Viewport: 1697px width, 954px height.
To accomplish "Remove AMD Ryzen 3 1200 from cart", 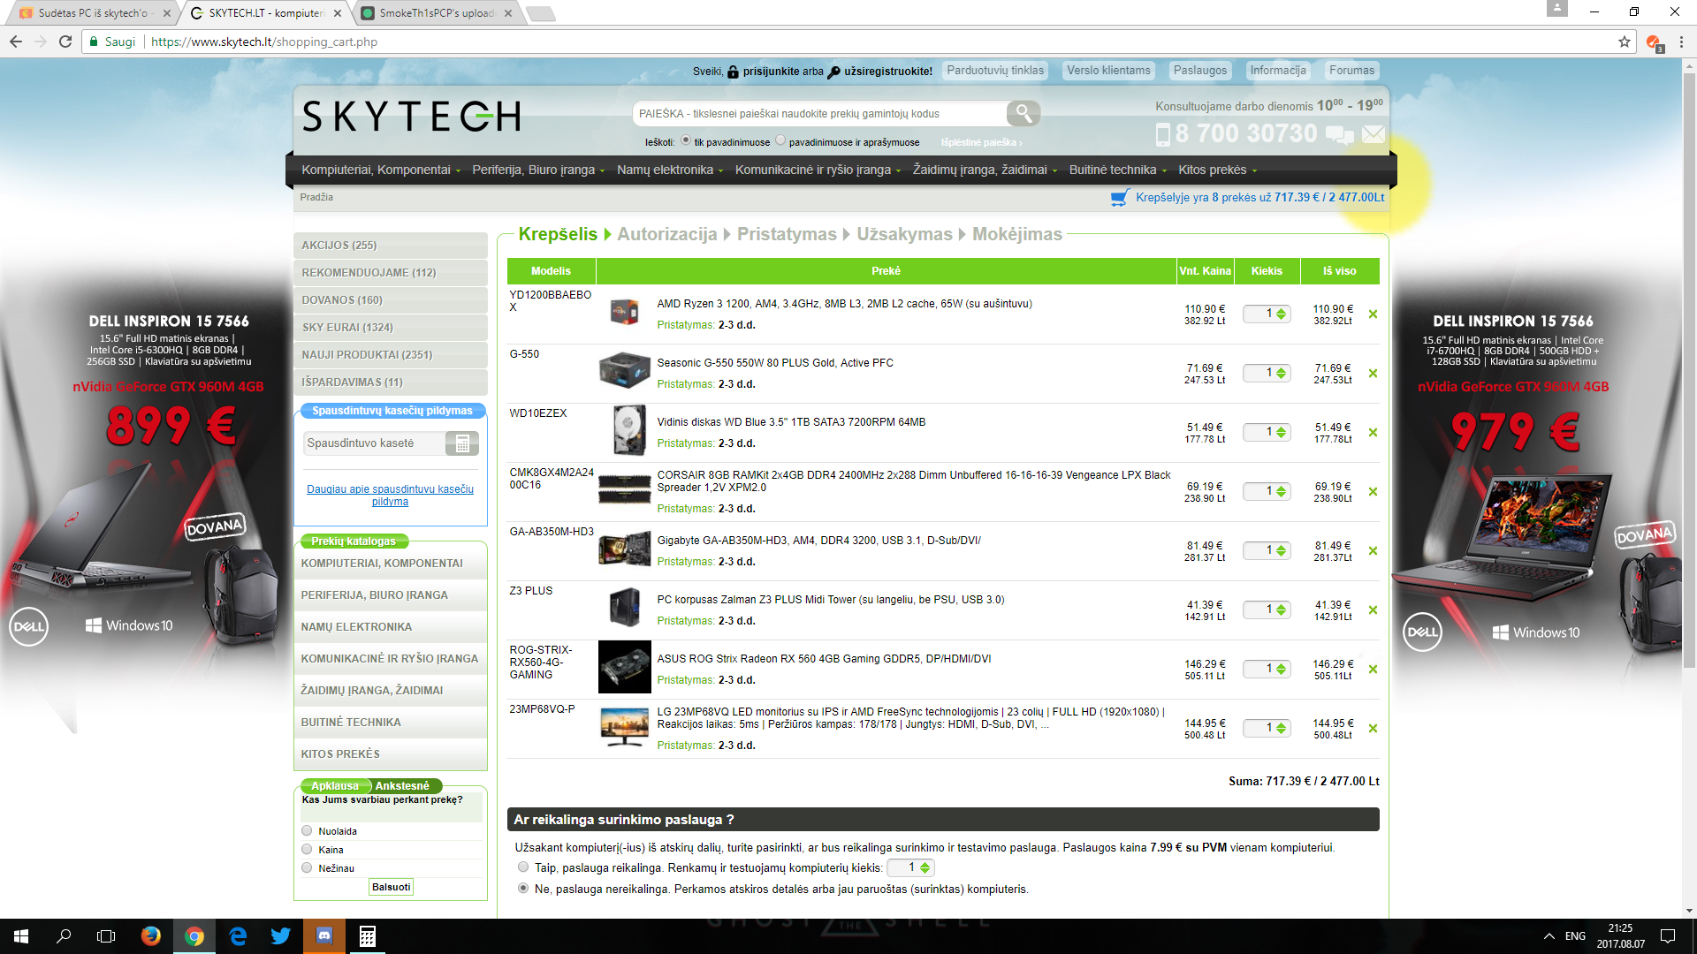I will [x=1373, y=314].
